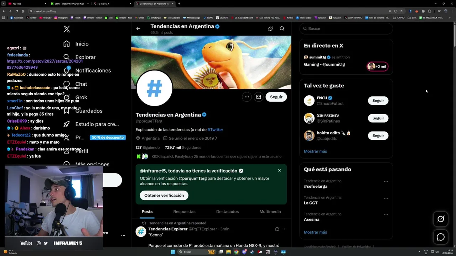
Task: Switch to the Destacados tab
Action: (227, 212)
